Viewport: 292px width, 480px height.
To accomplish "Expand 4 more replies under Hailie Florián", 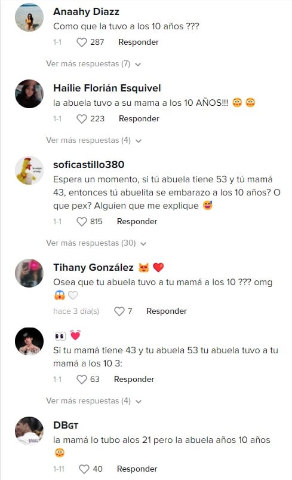I will point(94,140).
